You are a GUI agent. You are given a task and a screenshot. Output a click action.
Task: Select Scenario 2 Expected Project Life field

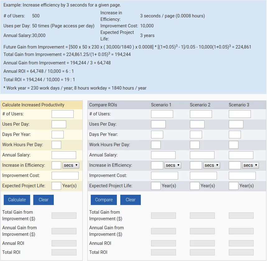coord(195,186)
